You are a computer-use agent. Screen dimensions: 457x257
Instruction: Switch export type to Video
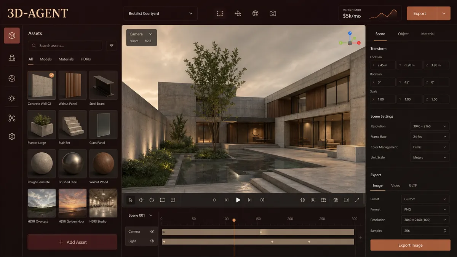click(396, 185)
